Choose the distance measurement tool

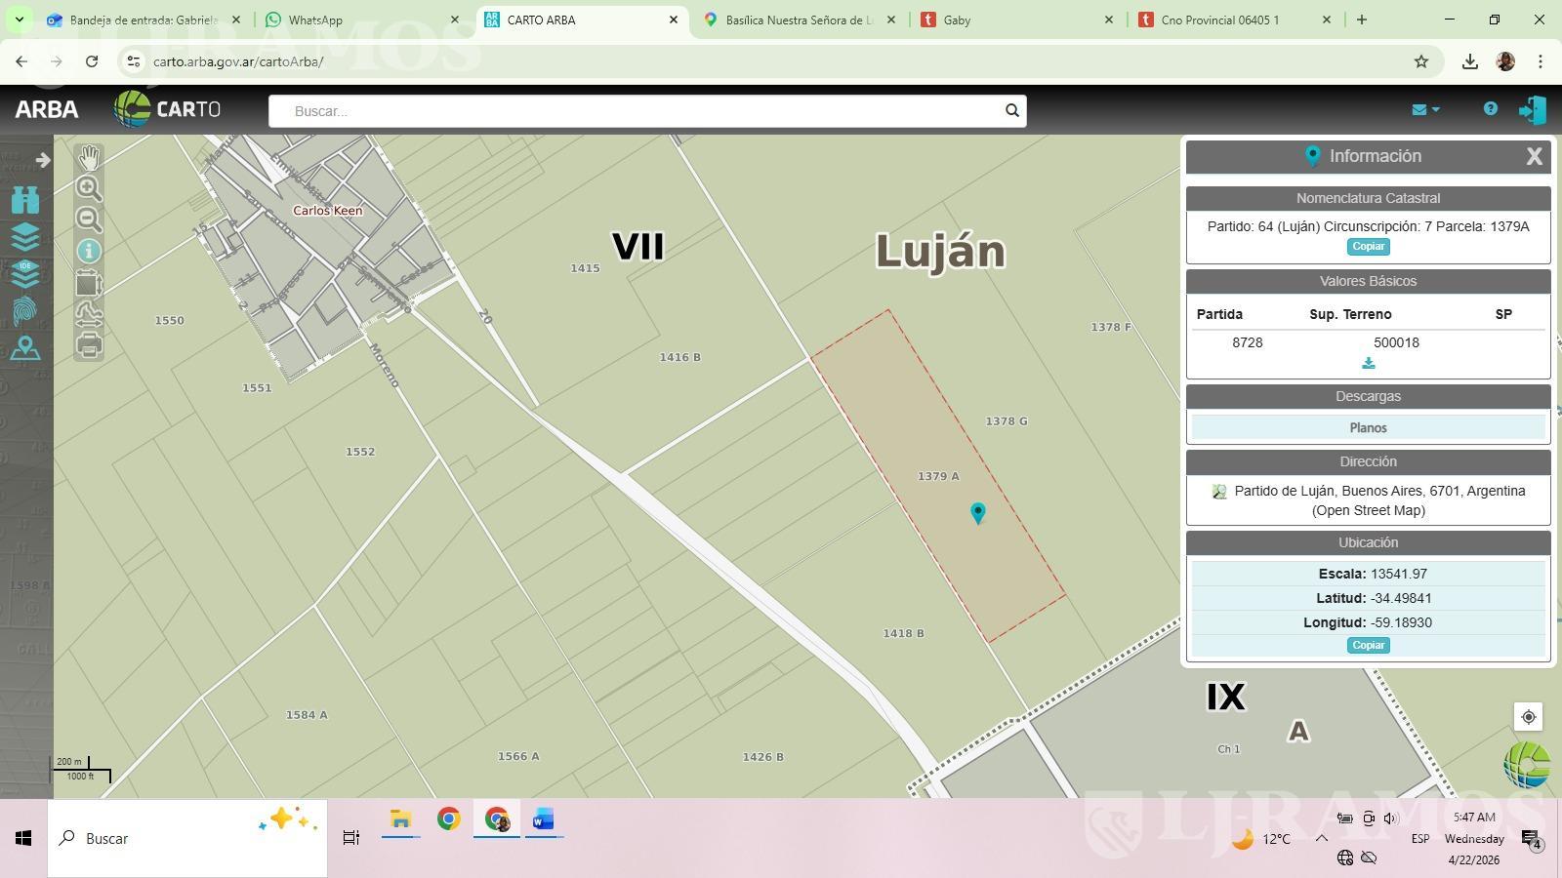click(x=89, y=313)
